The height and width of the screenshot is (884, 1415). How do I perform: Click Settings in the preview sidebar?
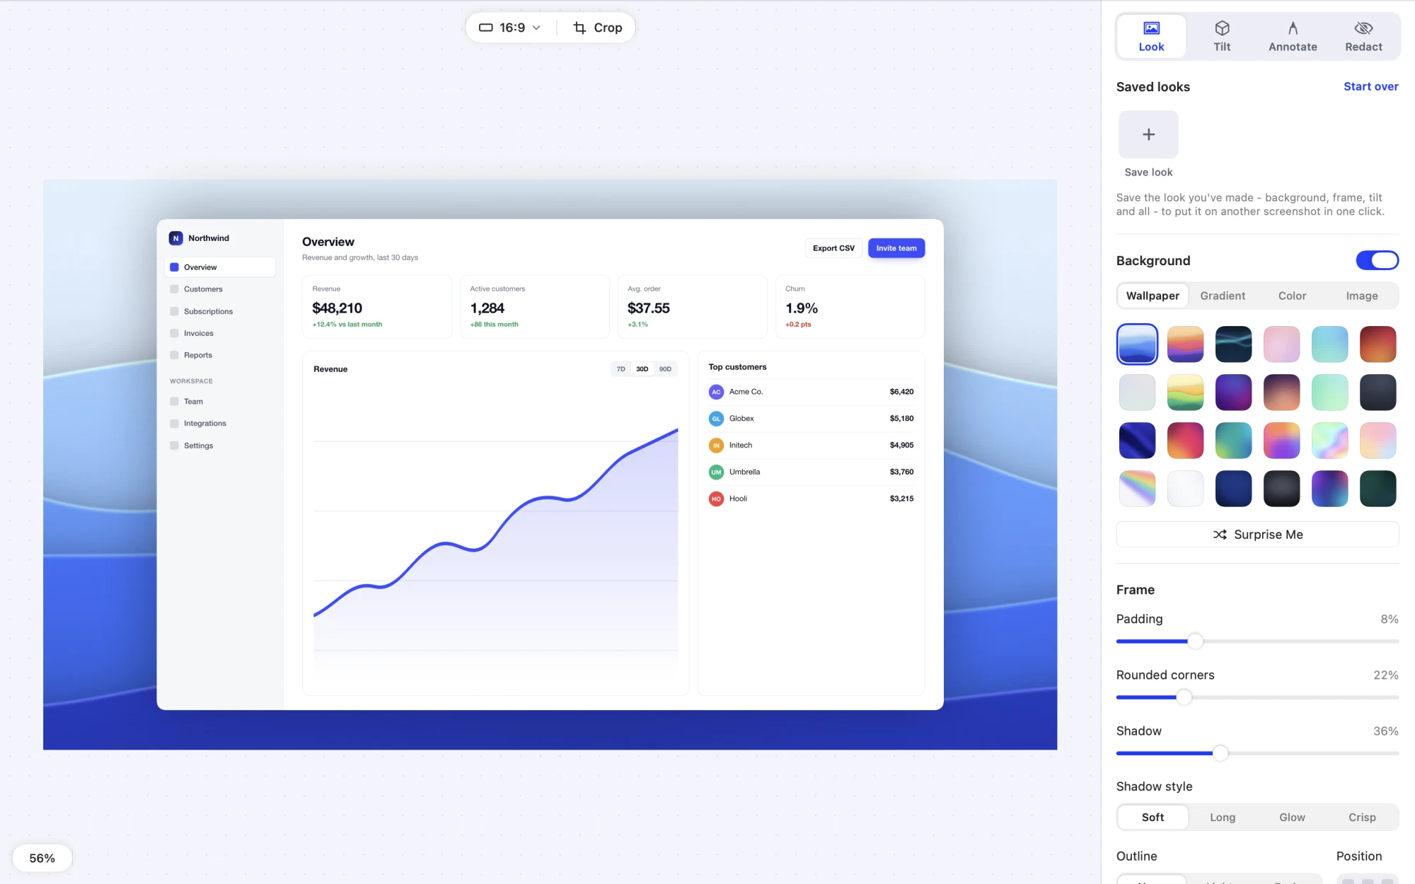coord(219,446)
